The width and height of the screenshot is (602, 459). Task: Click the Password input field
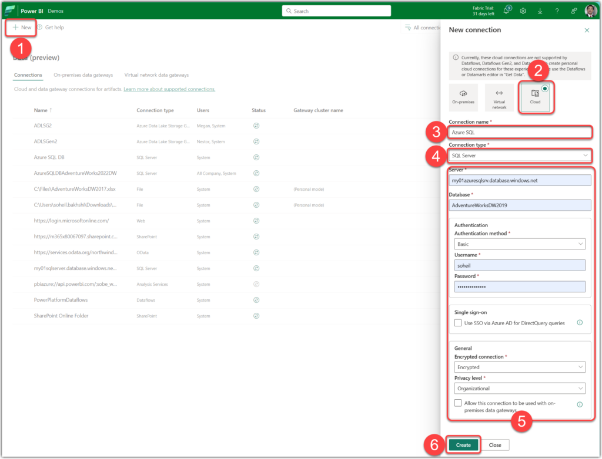tap(520, 287)
